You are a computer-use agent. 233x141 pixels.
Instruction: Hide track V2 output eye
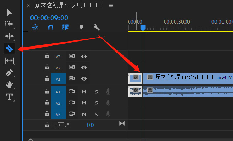[84, 68]
